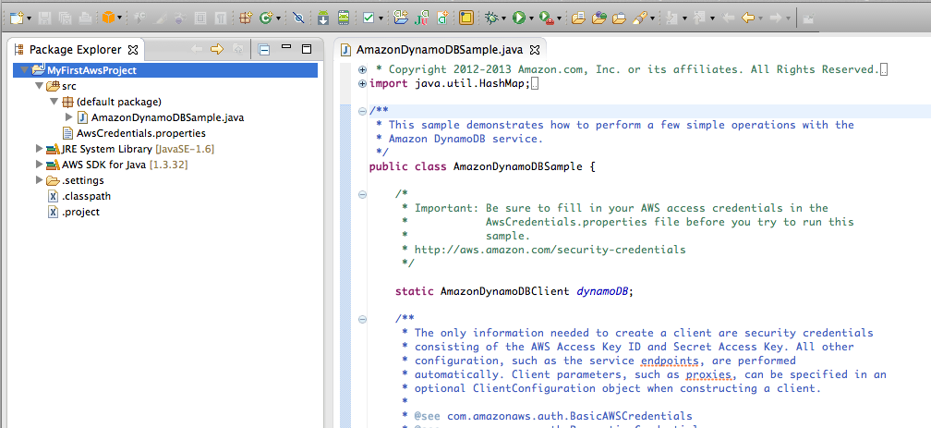This screenshot has height=428, width=931.
Task: Close the AmazonDynamoDBSample.java editor tab
Action: [x=535, y=49]
